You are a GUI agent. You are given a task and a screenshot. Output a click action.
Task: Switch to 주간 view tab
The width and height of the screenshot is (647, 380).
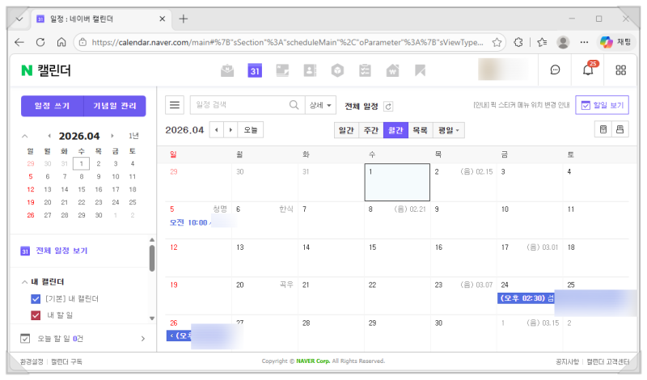(x=371, y=130)
